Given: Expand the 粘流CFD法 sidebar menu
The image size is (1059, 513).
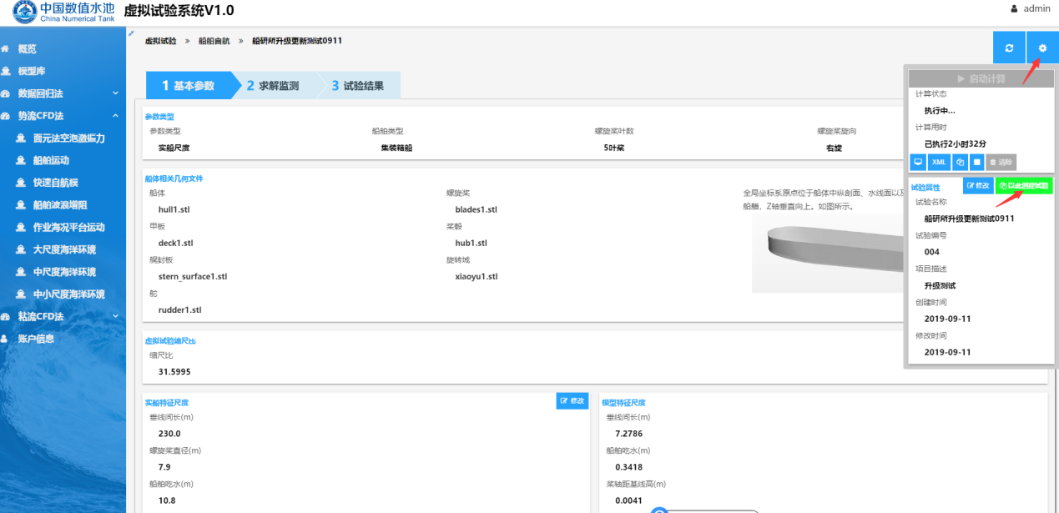Looking at the screenshot, I should [116, 316].
